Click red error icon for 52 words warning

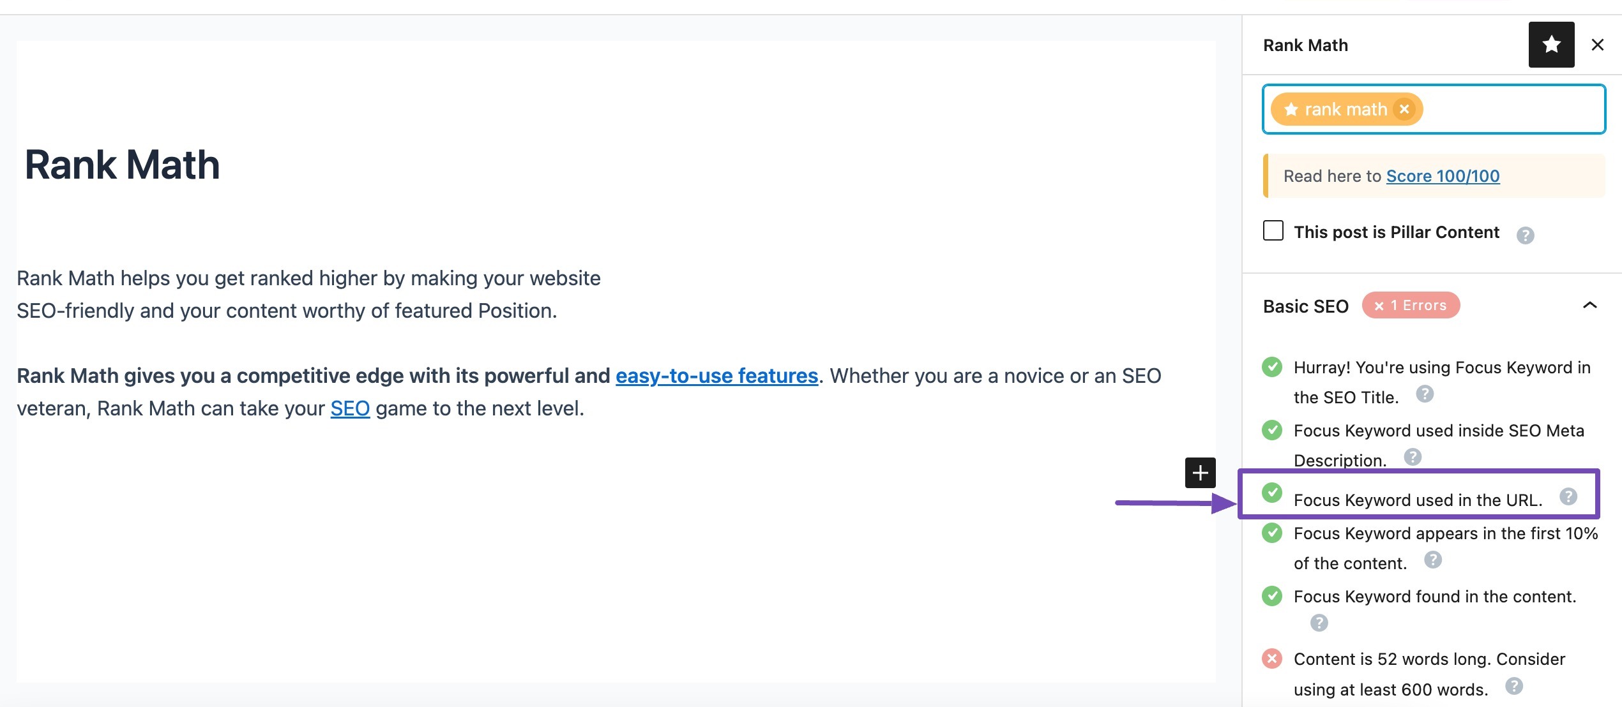click(1272, 659)
